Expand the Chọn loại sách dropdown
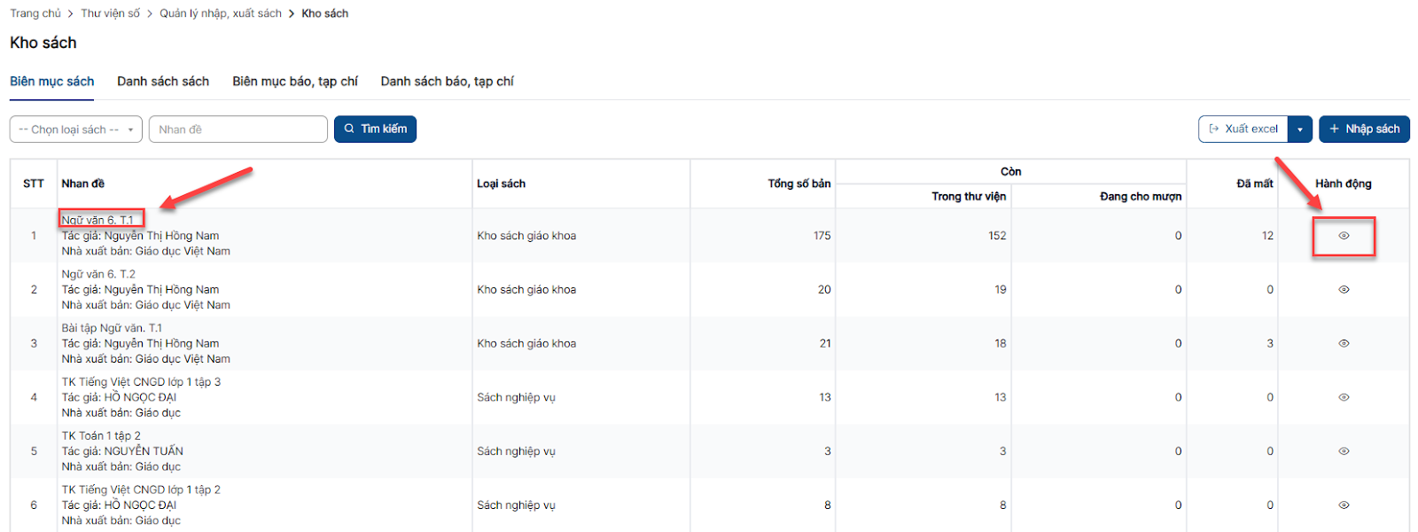 pyautogui.click(x=75, y=129)
